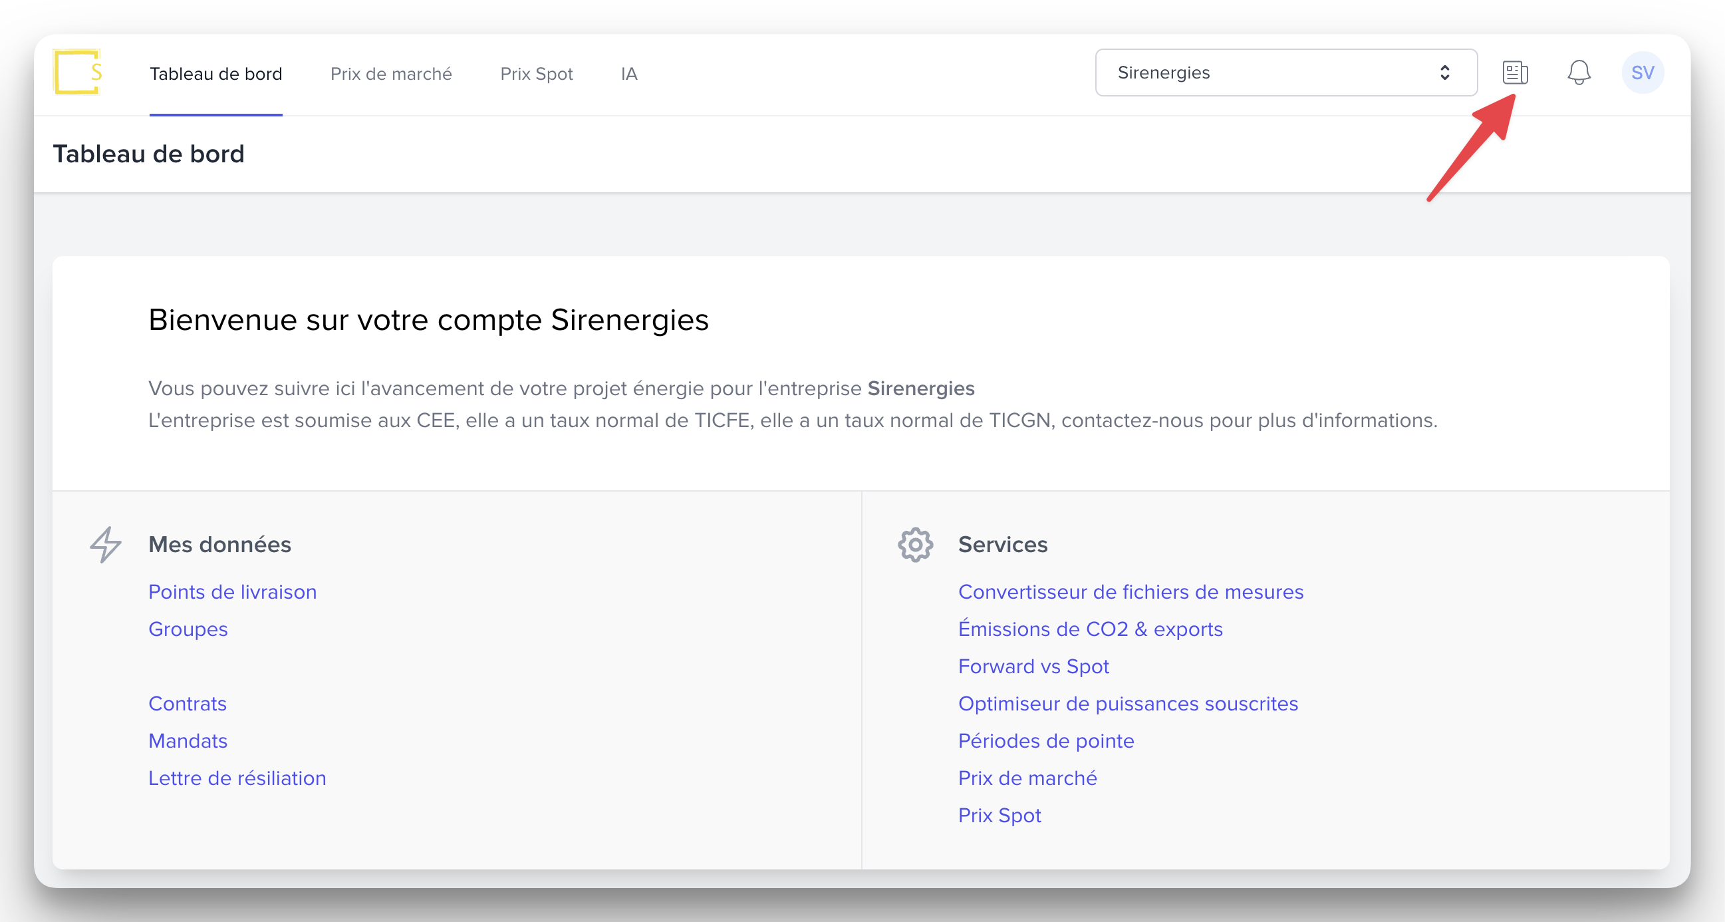
Task: Click the dropdown up-down chevron arrows
Action: (x=1444, y=73)
